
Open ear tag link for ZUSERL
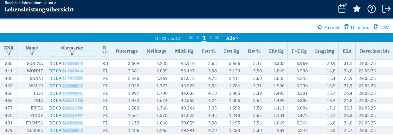66,130
